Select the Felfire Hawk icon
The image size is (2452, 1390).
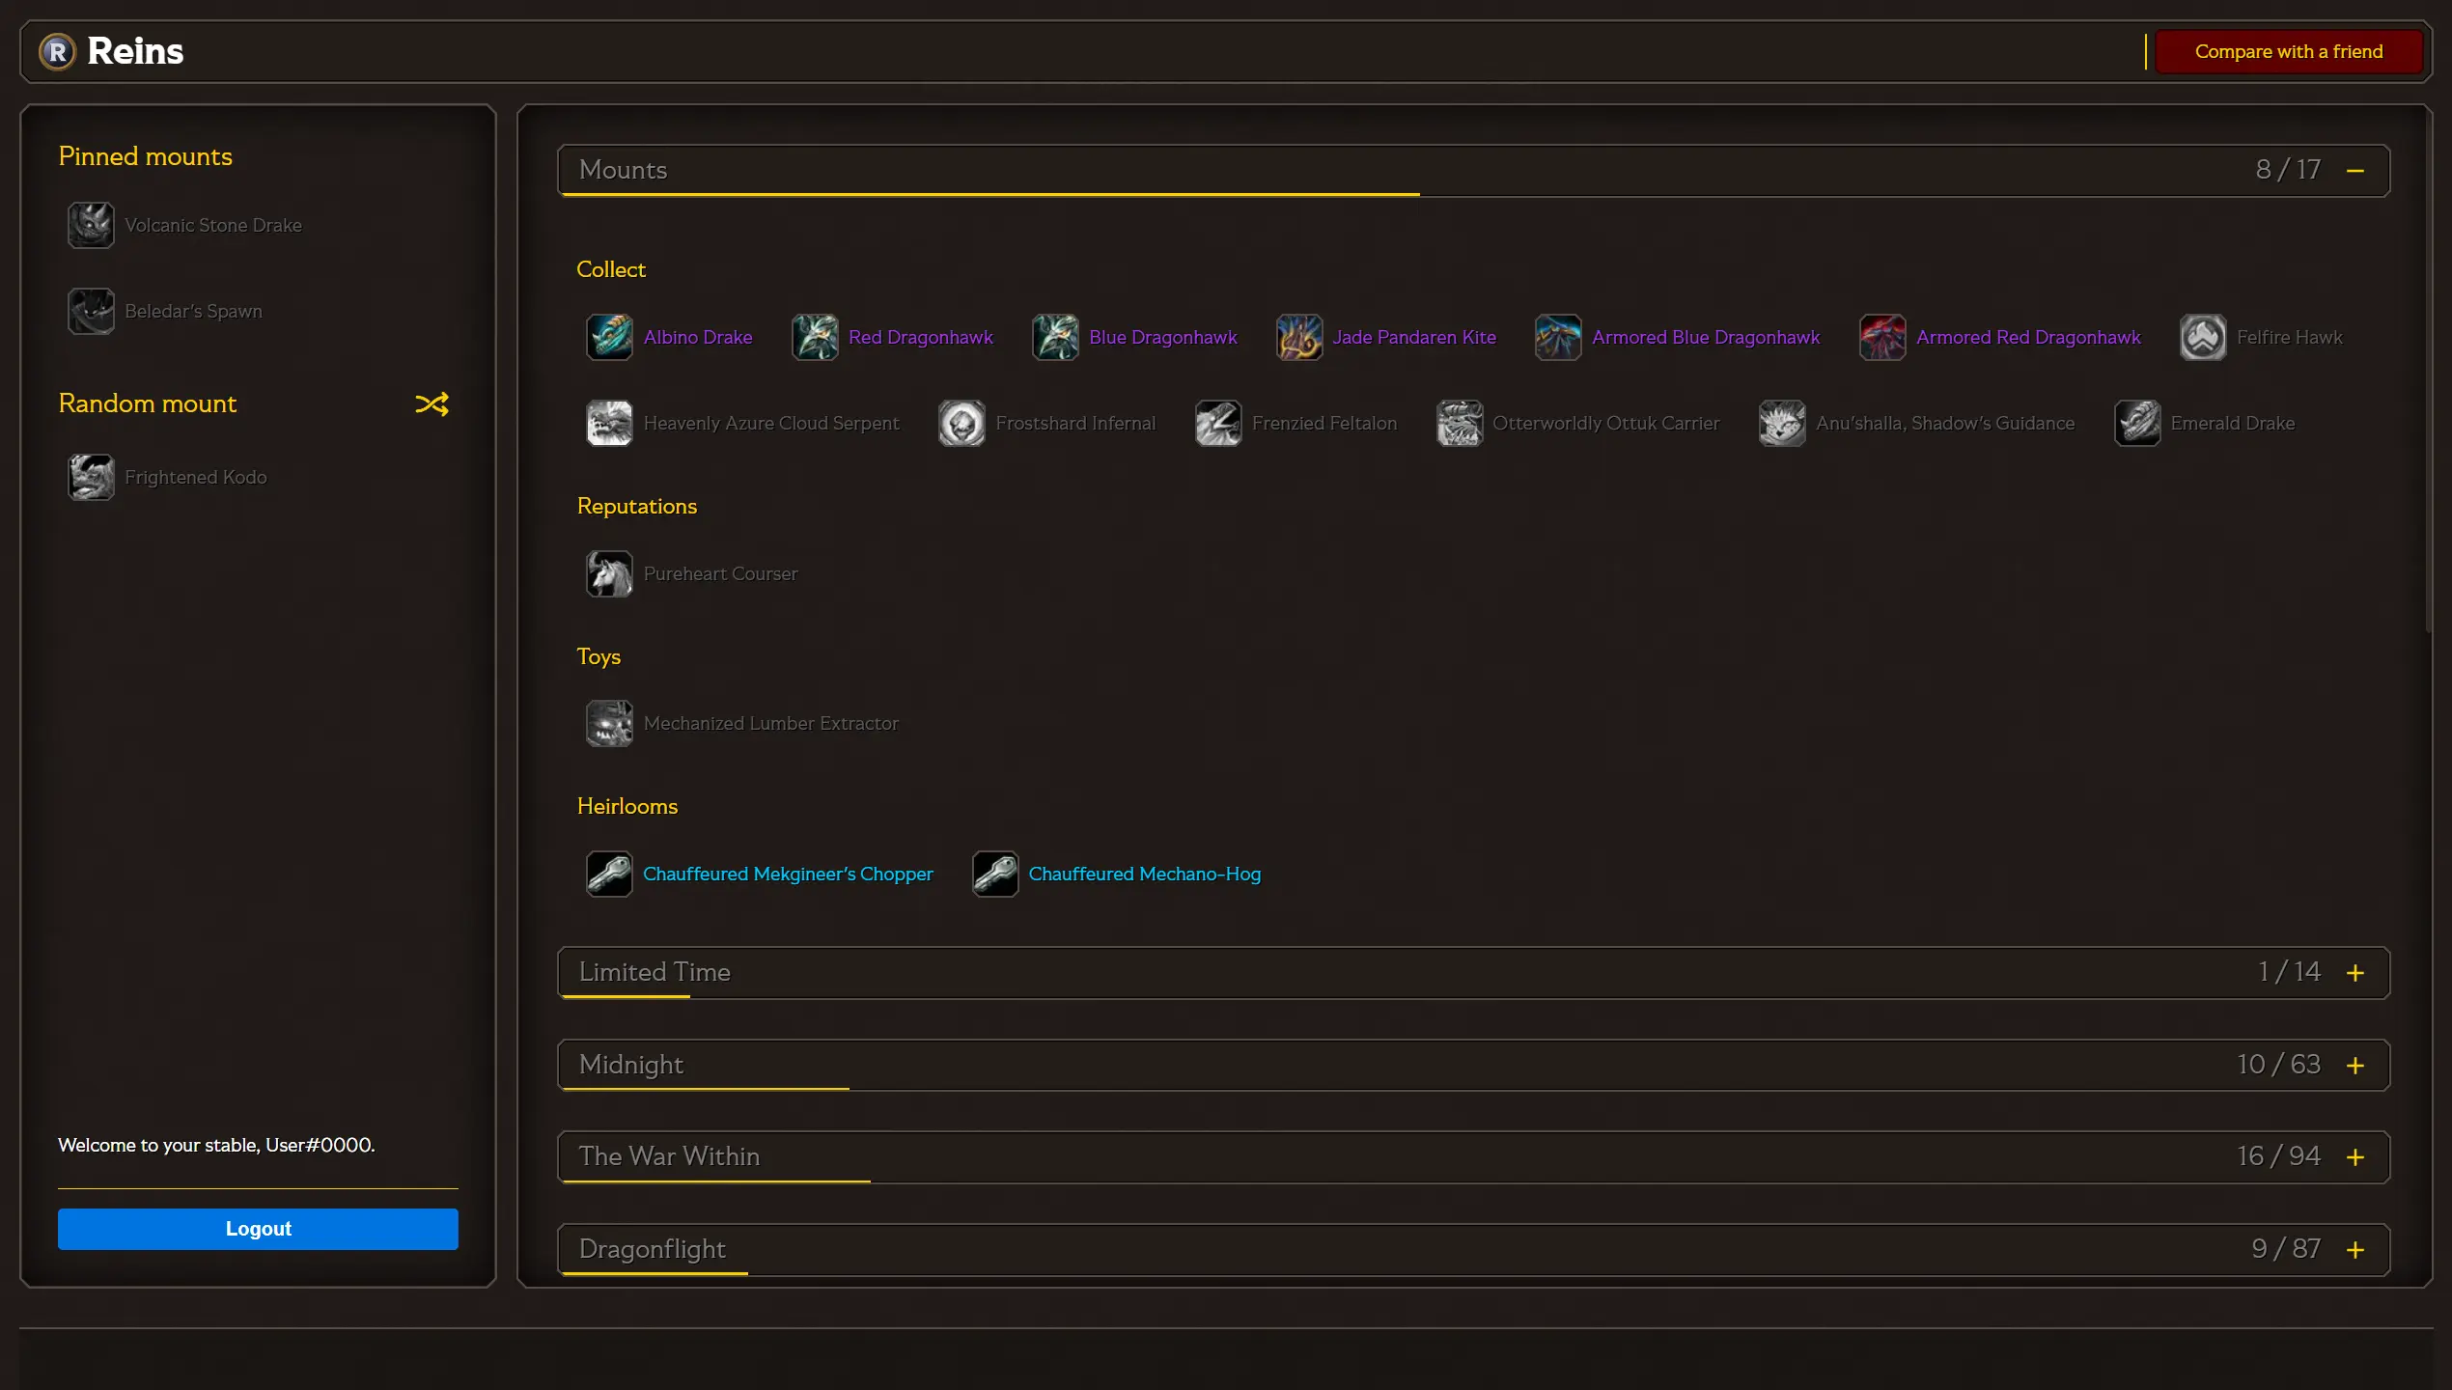click(2203, 337)
